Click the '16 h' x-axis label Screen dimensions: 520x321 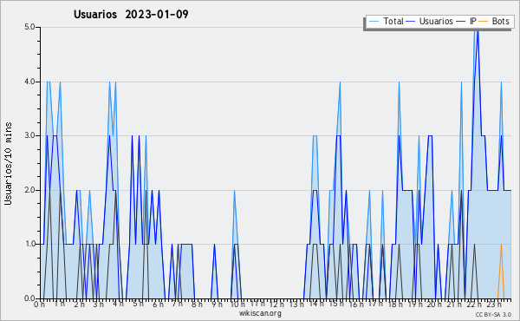[x=356, y=305]
